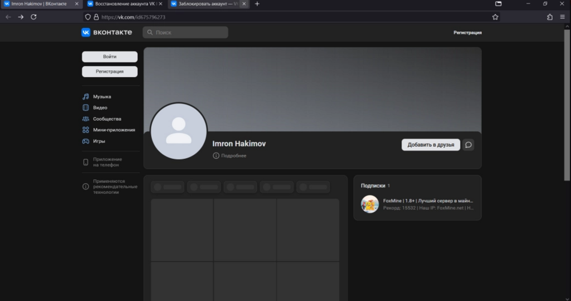
Task: Click the sidebar Регистрация button
Action: point(110,71)
